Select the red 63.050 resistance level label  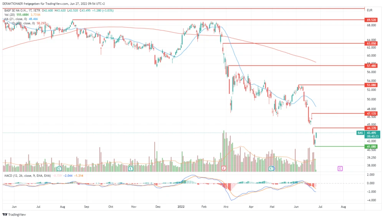(x=371, y=44)
